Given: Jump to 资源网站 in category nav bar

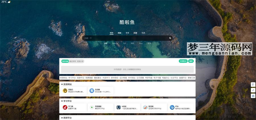Looking at the screenshot, I should 63,78.
